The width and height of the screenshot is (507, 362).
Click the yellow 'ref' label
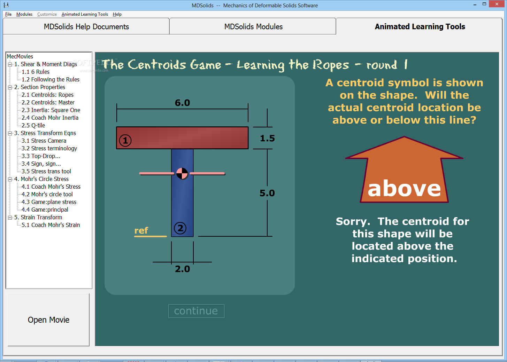tap(141, 230)
